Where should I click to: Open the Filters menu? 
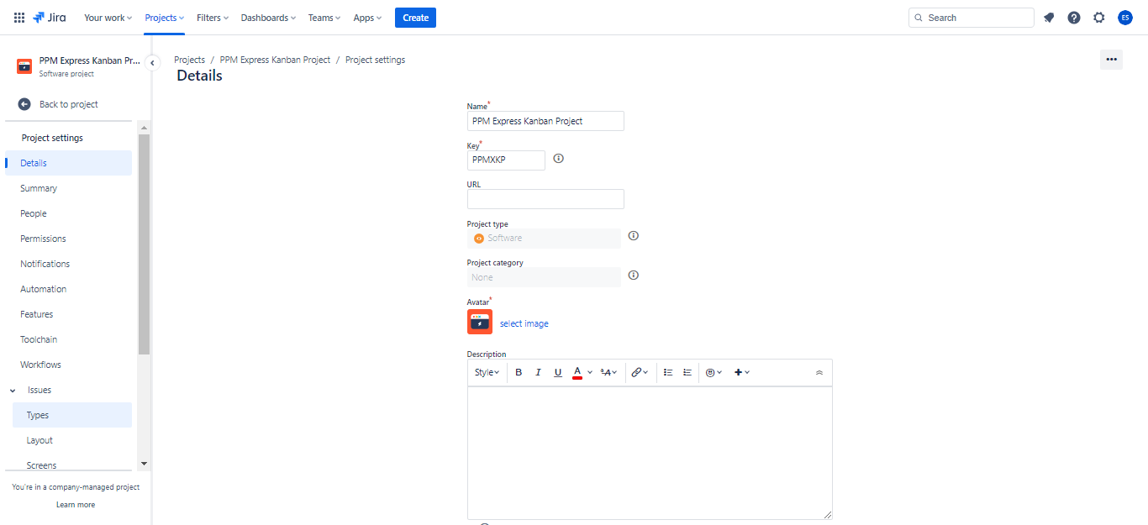click(x=213, y=18)
